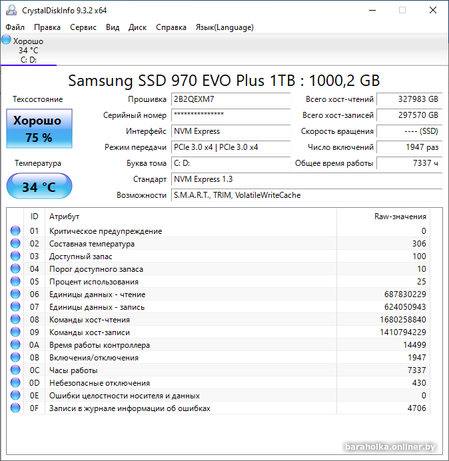Click power on hours value 7337 ч

[409, 163]
